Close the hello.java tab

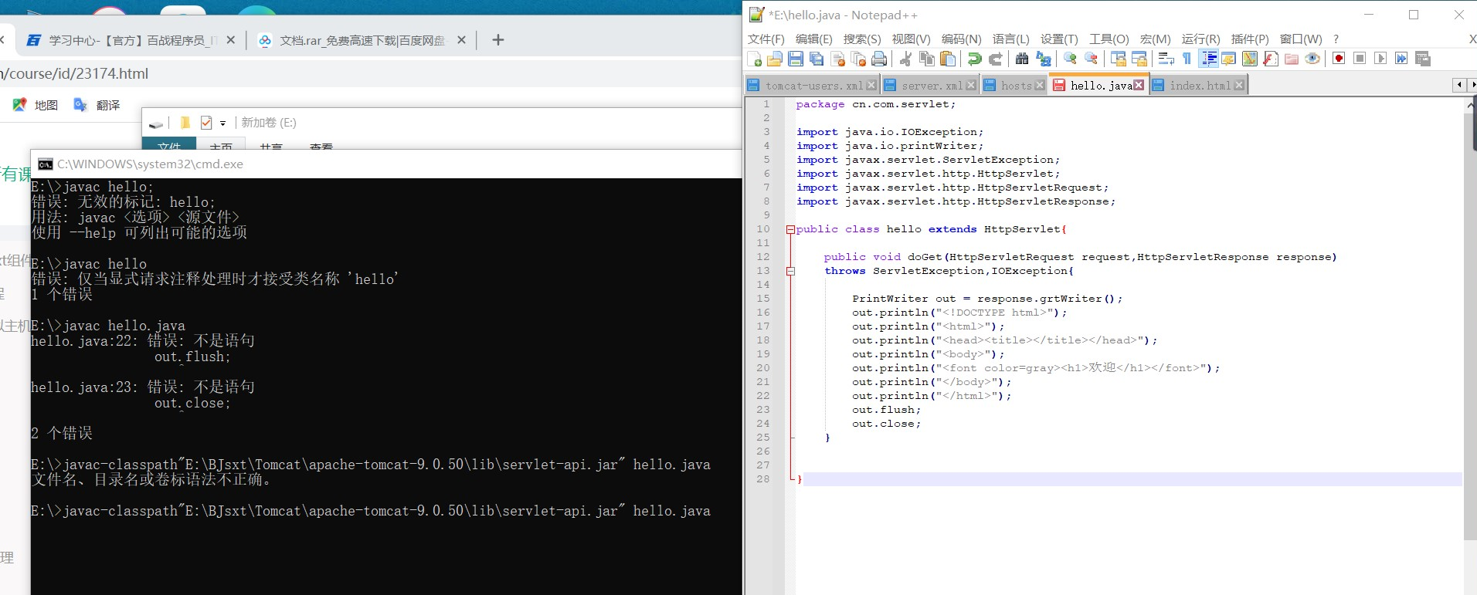tap(1139, 86)
